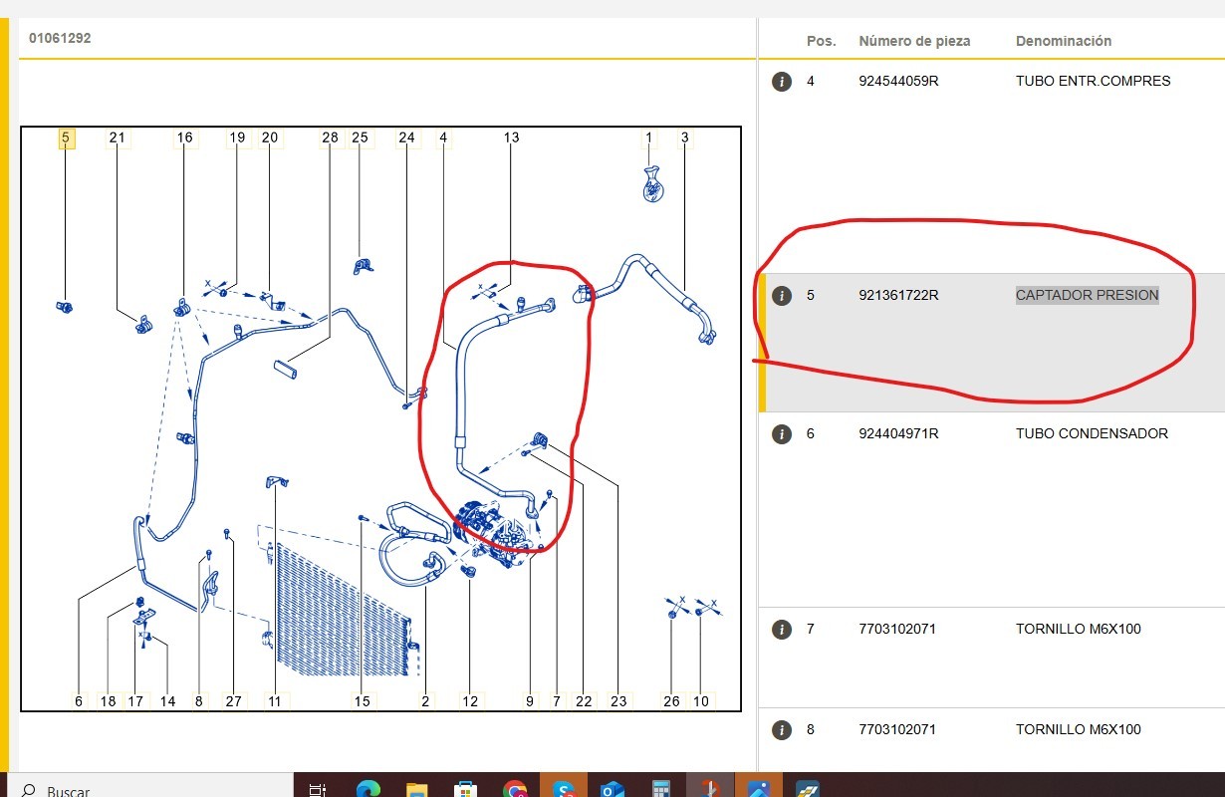Screen dimensions: 1225x797
Task: Select callout 28 on the diagram
Action: coord(330,137)
